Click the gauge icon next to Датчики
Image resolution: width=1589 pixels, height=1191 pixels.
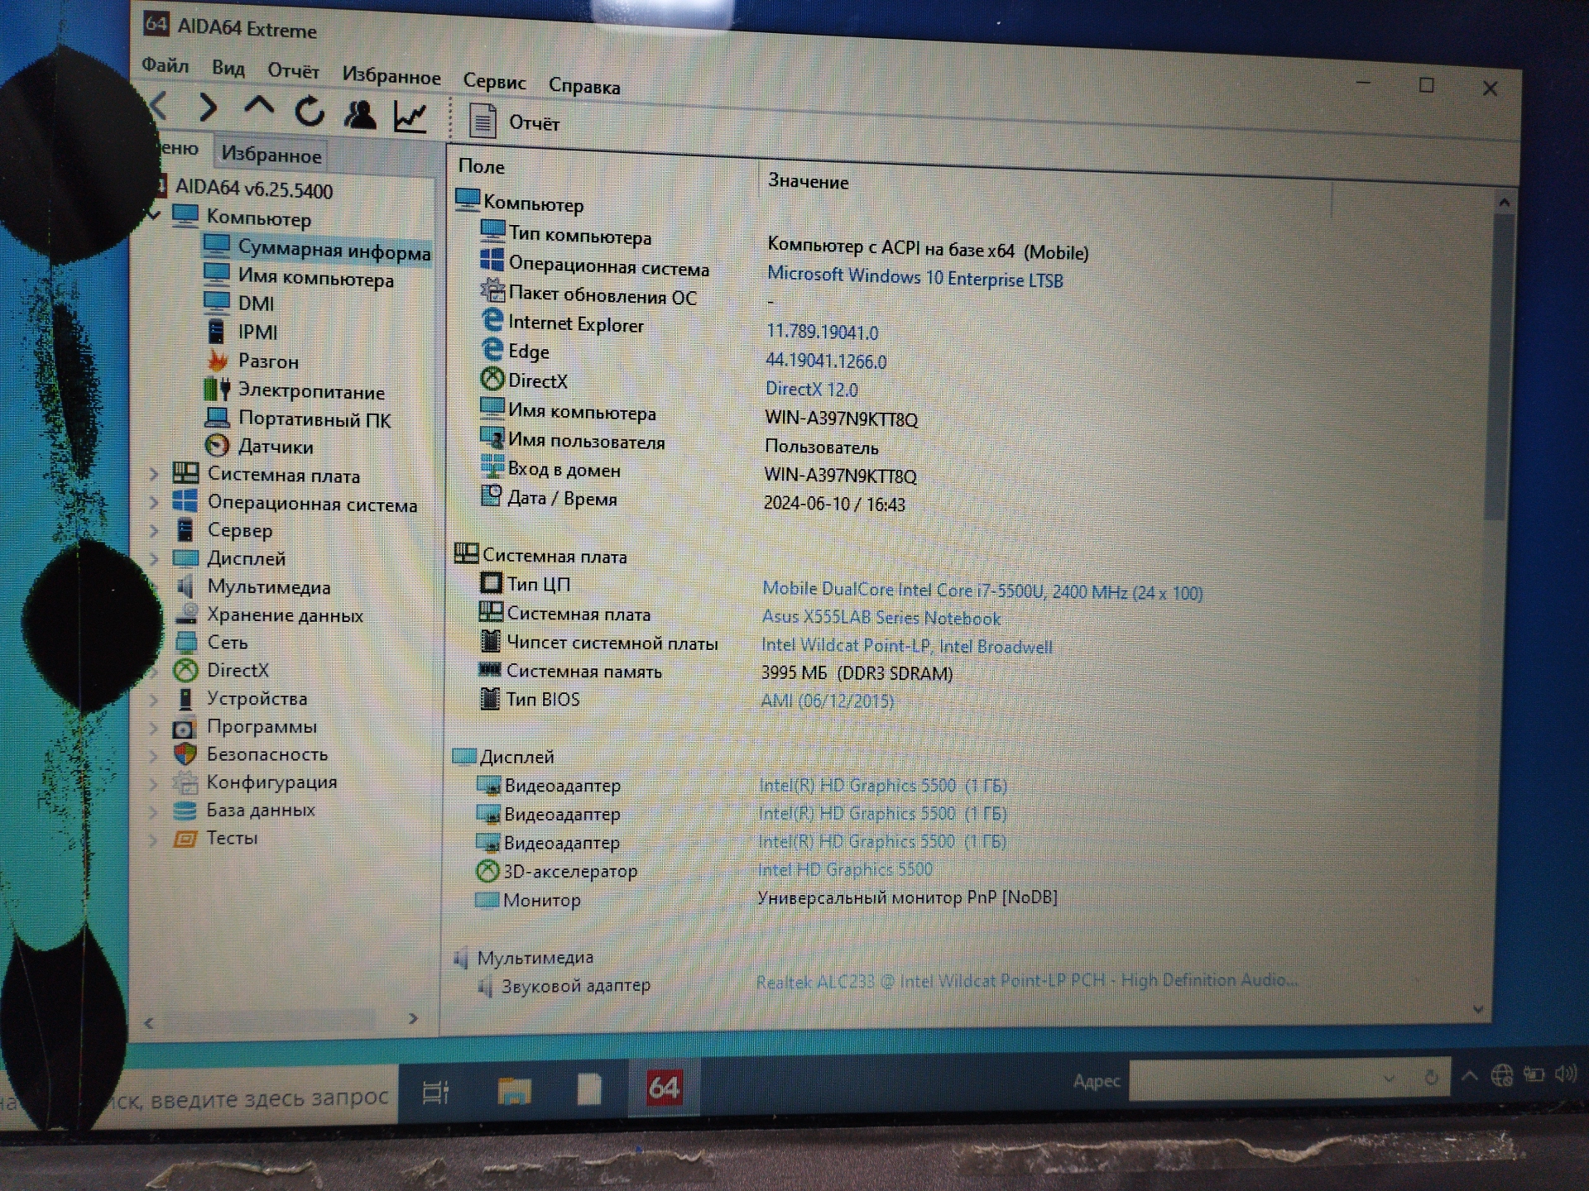click(217, 446)
